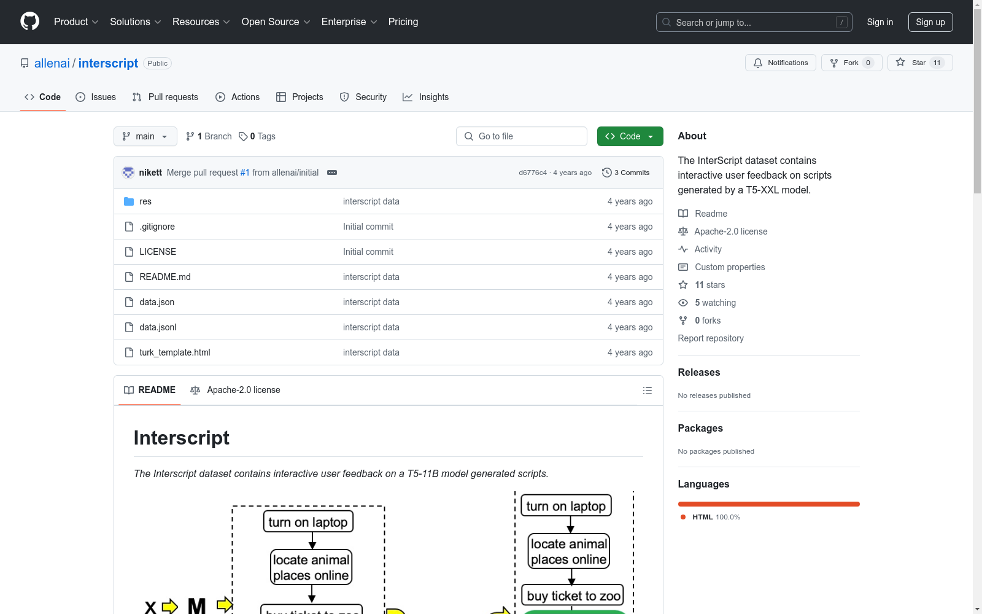Click the Sign in link
982x614 pixels.
tap(880, 22)
